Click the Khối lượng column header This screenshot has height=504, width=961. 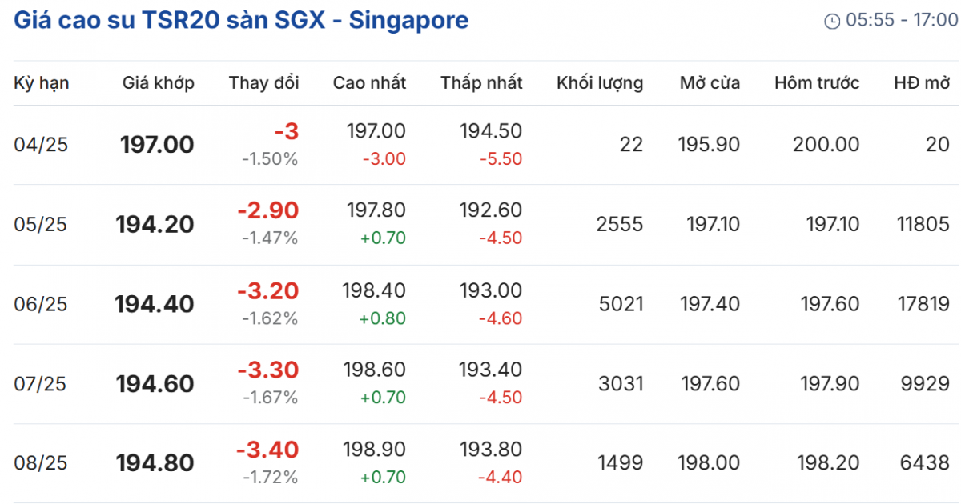pos(600,82)
